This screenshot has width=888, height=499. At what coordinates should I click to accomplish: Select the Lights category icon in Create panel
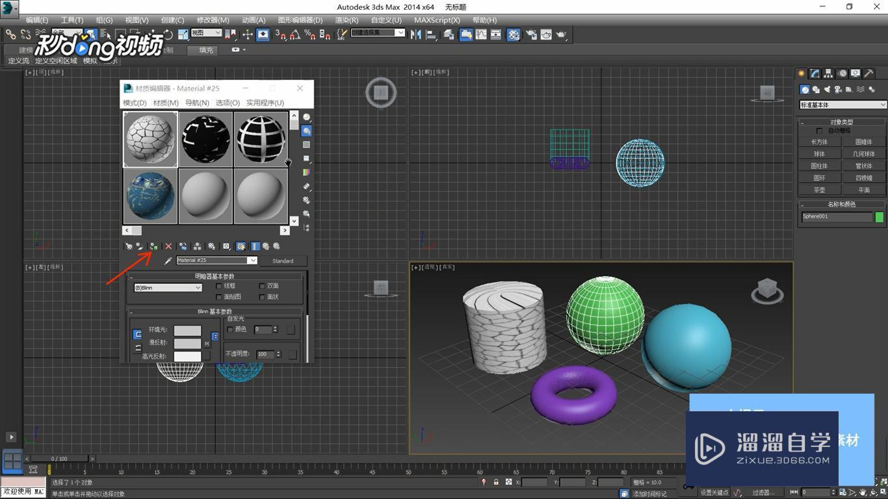(826, 89)
